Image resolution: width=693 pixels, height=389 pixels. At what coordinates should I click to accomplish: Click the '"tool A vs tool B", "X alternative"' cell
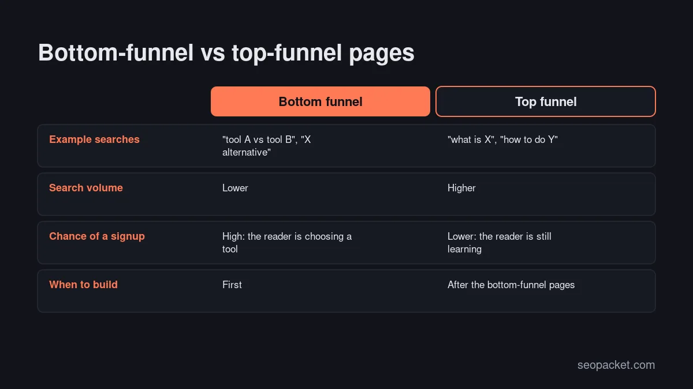click(x=267, y=146)
